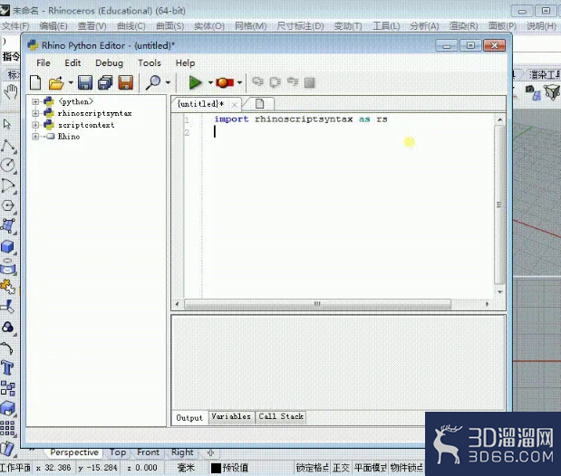Select the Perspective viewport tab

tap(73, 452)
